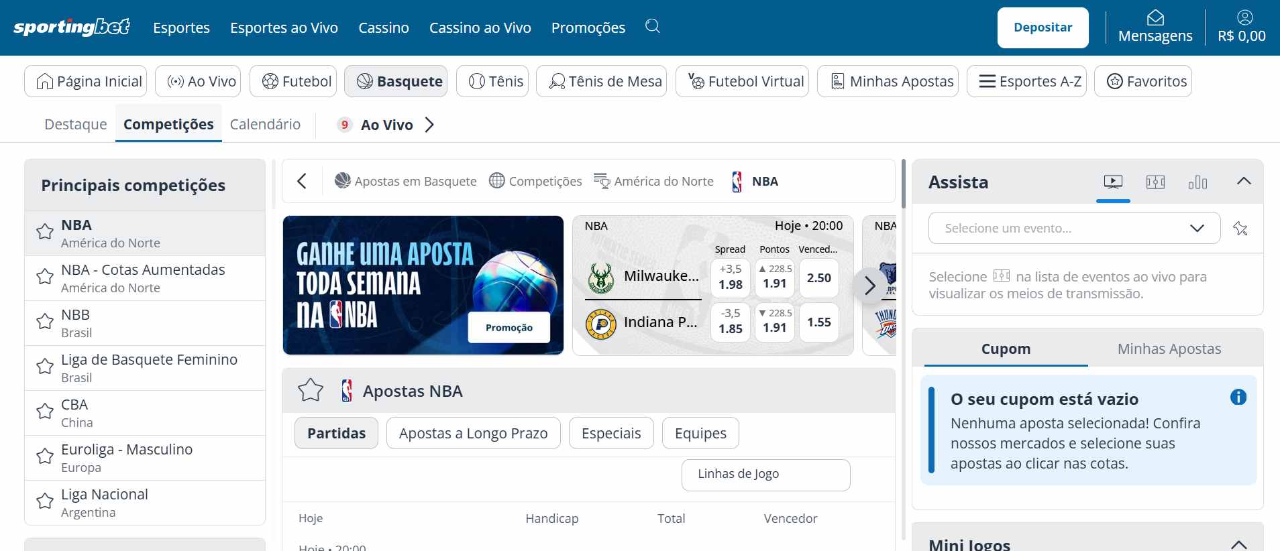Collapse the Assista panel
This screenshot has width=1280, height=551.
pos(1244,181)
